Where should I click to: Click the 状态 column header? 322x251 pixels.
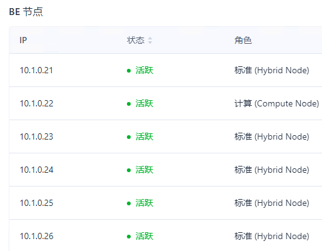point(136,40)
